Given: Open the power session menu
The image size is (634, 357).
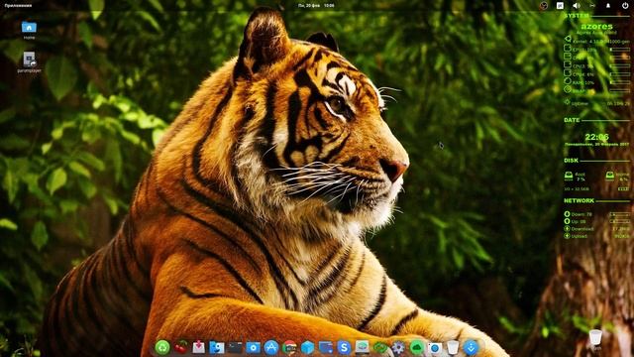Looking at the screenshot, I should coord(625,6).
